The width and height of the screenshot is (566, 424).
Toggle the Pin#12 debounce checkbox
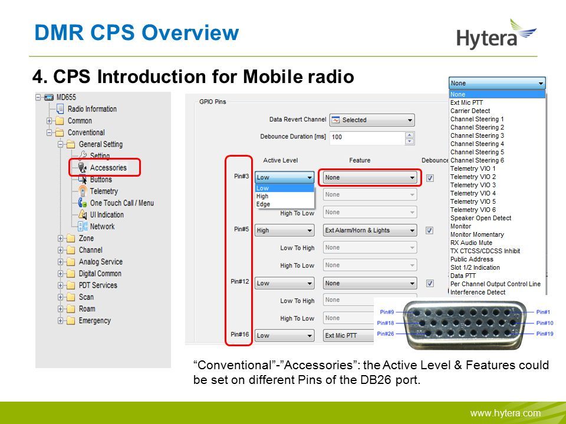click(430, 283)
